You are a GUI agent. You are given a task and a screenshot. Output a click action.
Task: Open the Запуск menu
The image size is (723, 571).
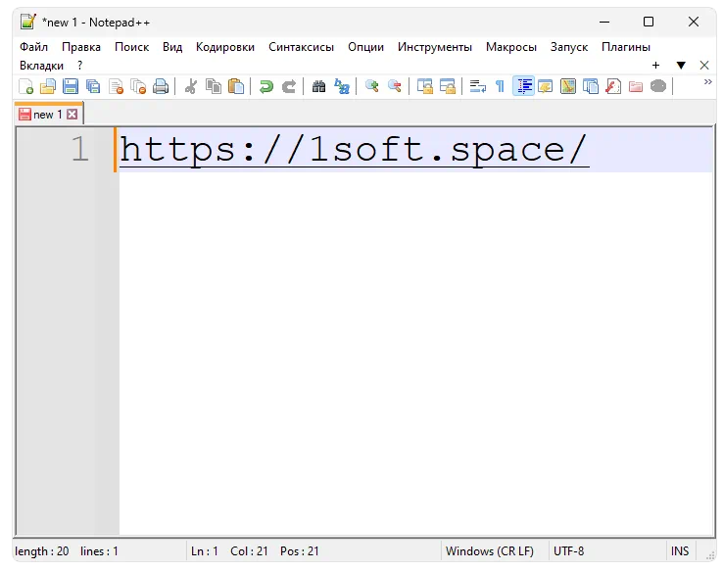(569, 47)
